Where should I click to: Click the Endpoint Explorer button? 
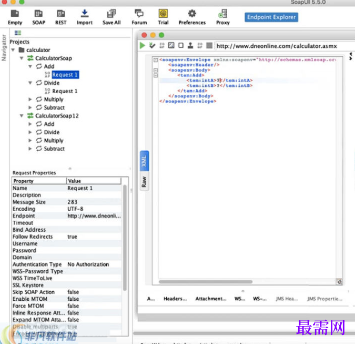coord(271,17)
